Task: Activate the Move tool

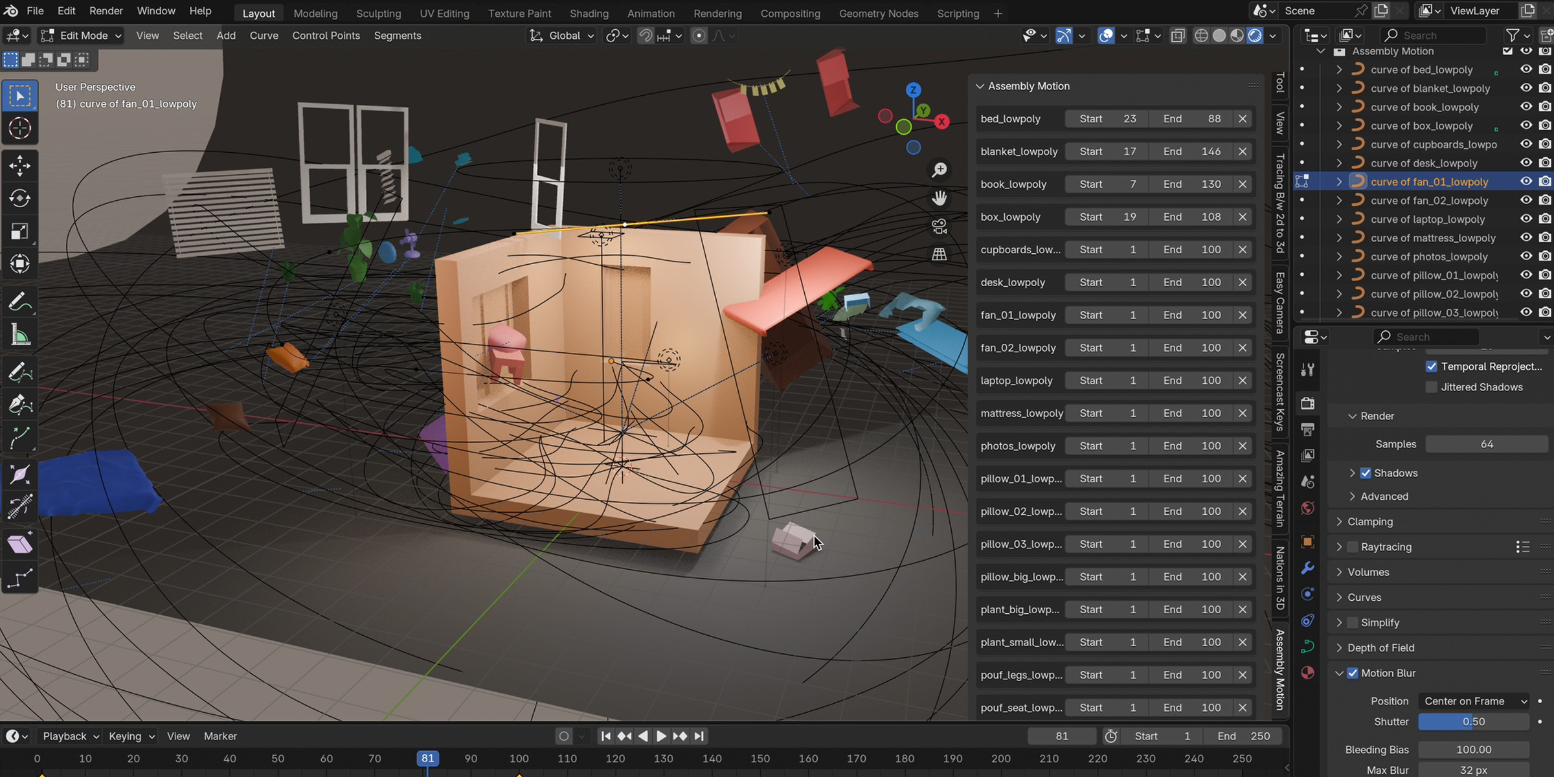Action: tap(19, 166)
